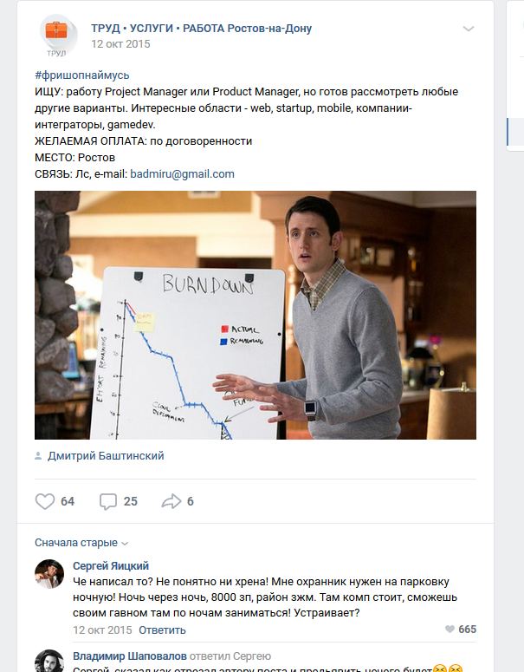524x672 pixels.
Task: Open comment date 12 окт 2015
Action: pyautogui.click(x=102, y=630)
